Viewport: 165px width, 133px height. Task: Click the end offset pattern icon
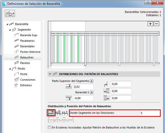pyautogui.click(x=106, y=98)
